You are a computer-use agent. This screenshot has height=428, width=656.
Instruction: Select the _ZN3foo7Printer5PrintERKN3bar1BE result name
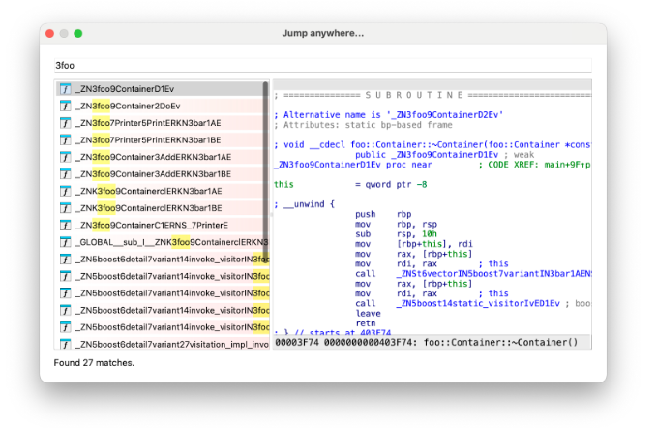(x=153, y=139)
